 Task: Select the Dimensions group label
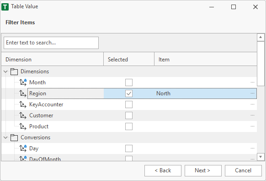pyautogui.click(x=35, y=71)
